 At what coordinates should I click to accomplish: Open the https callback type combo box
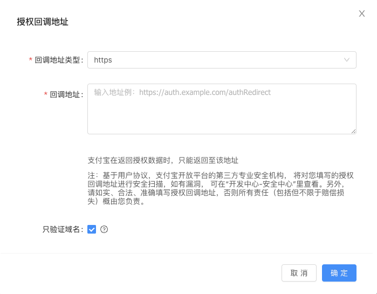pos(221,60)
